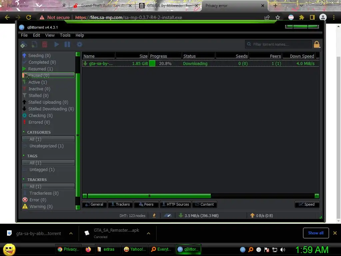Screen dimensions: 341x256
Task: Select the gta-sa-by-... torrent name
Action: tap(101, 64)
